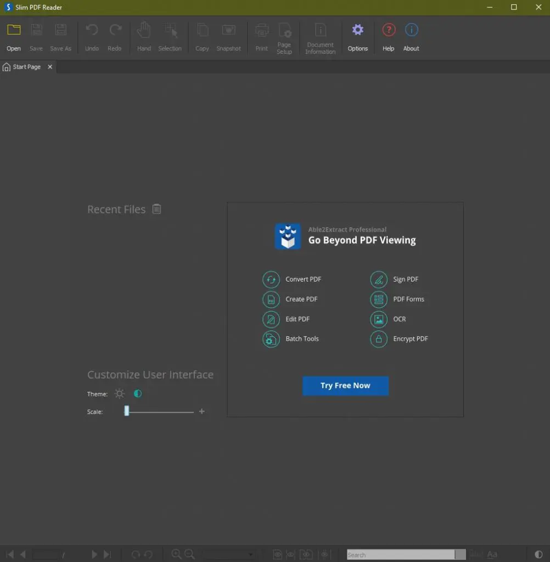Switch to the dark theme half-circle icon
The width and height of the screenshot is (550, 562).
(x=138, y=394)
